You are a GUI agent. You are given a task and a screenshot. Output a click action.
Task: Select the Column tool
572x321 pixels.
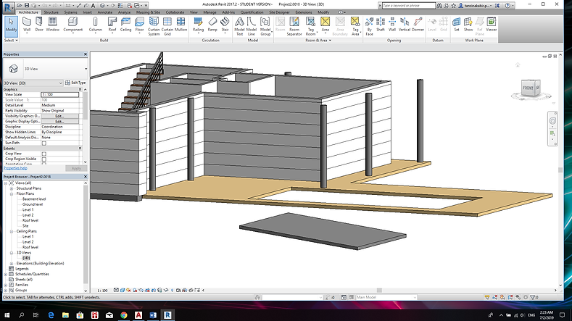coord(95,25)
